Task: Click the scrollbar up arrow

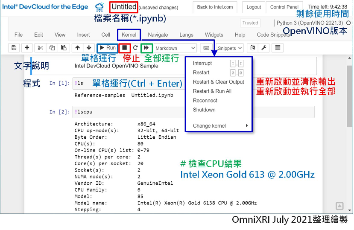Action: [350, 58]
